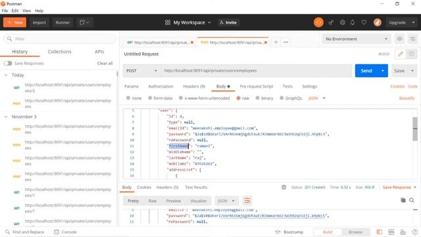421x237 pixels.
Task: Click the network globe icon in response
Action: 284,187
